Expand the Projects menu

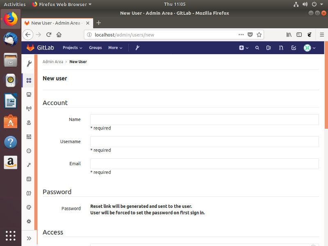coord(72,48)
